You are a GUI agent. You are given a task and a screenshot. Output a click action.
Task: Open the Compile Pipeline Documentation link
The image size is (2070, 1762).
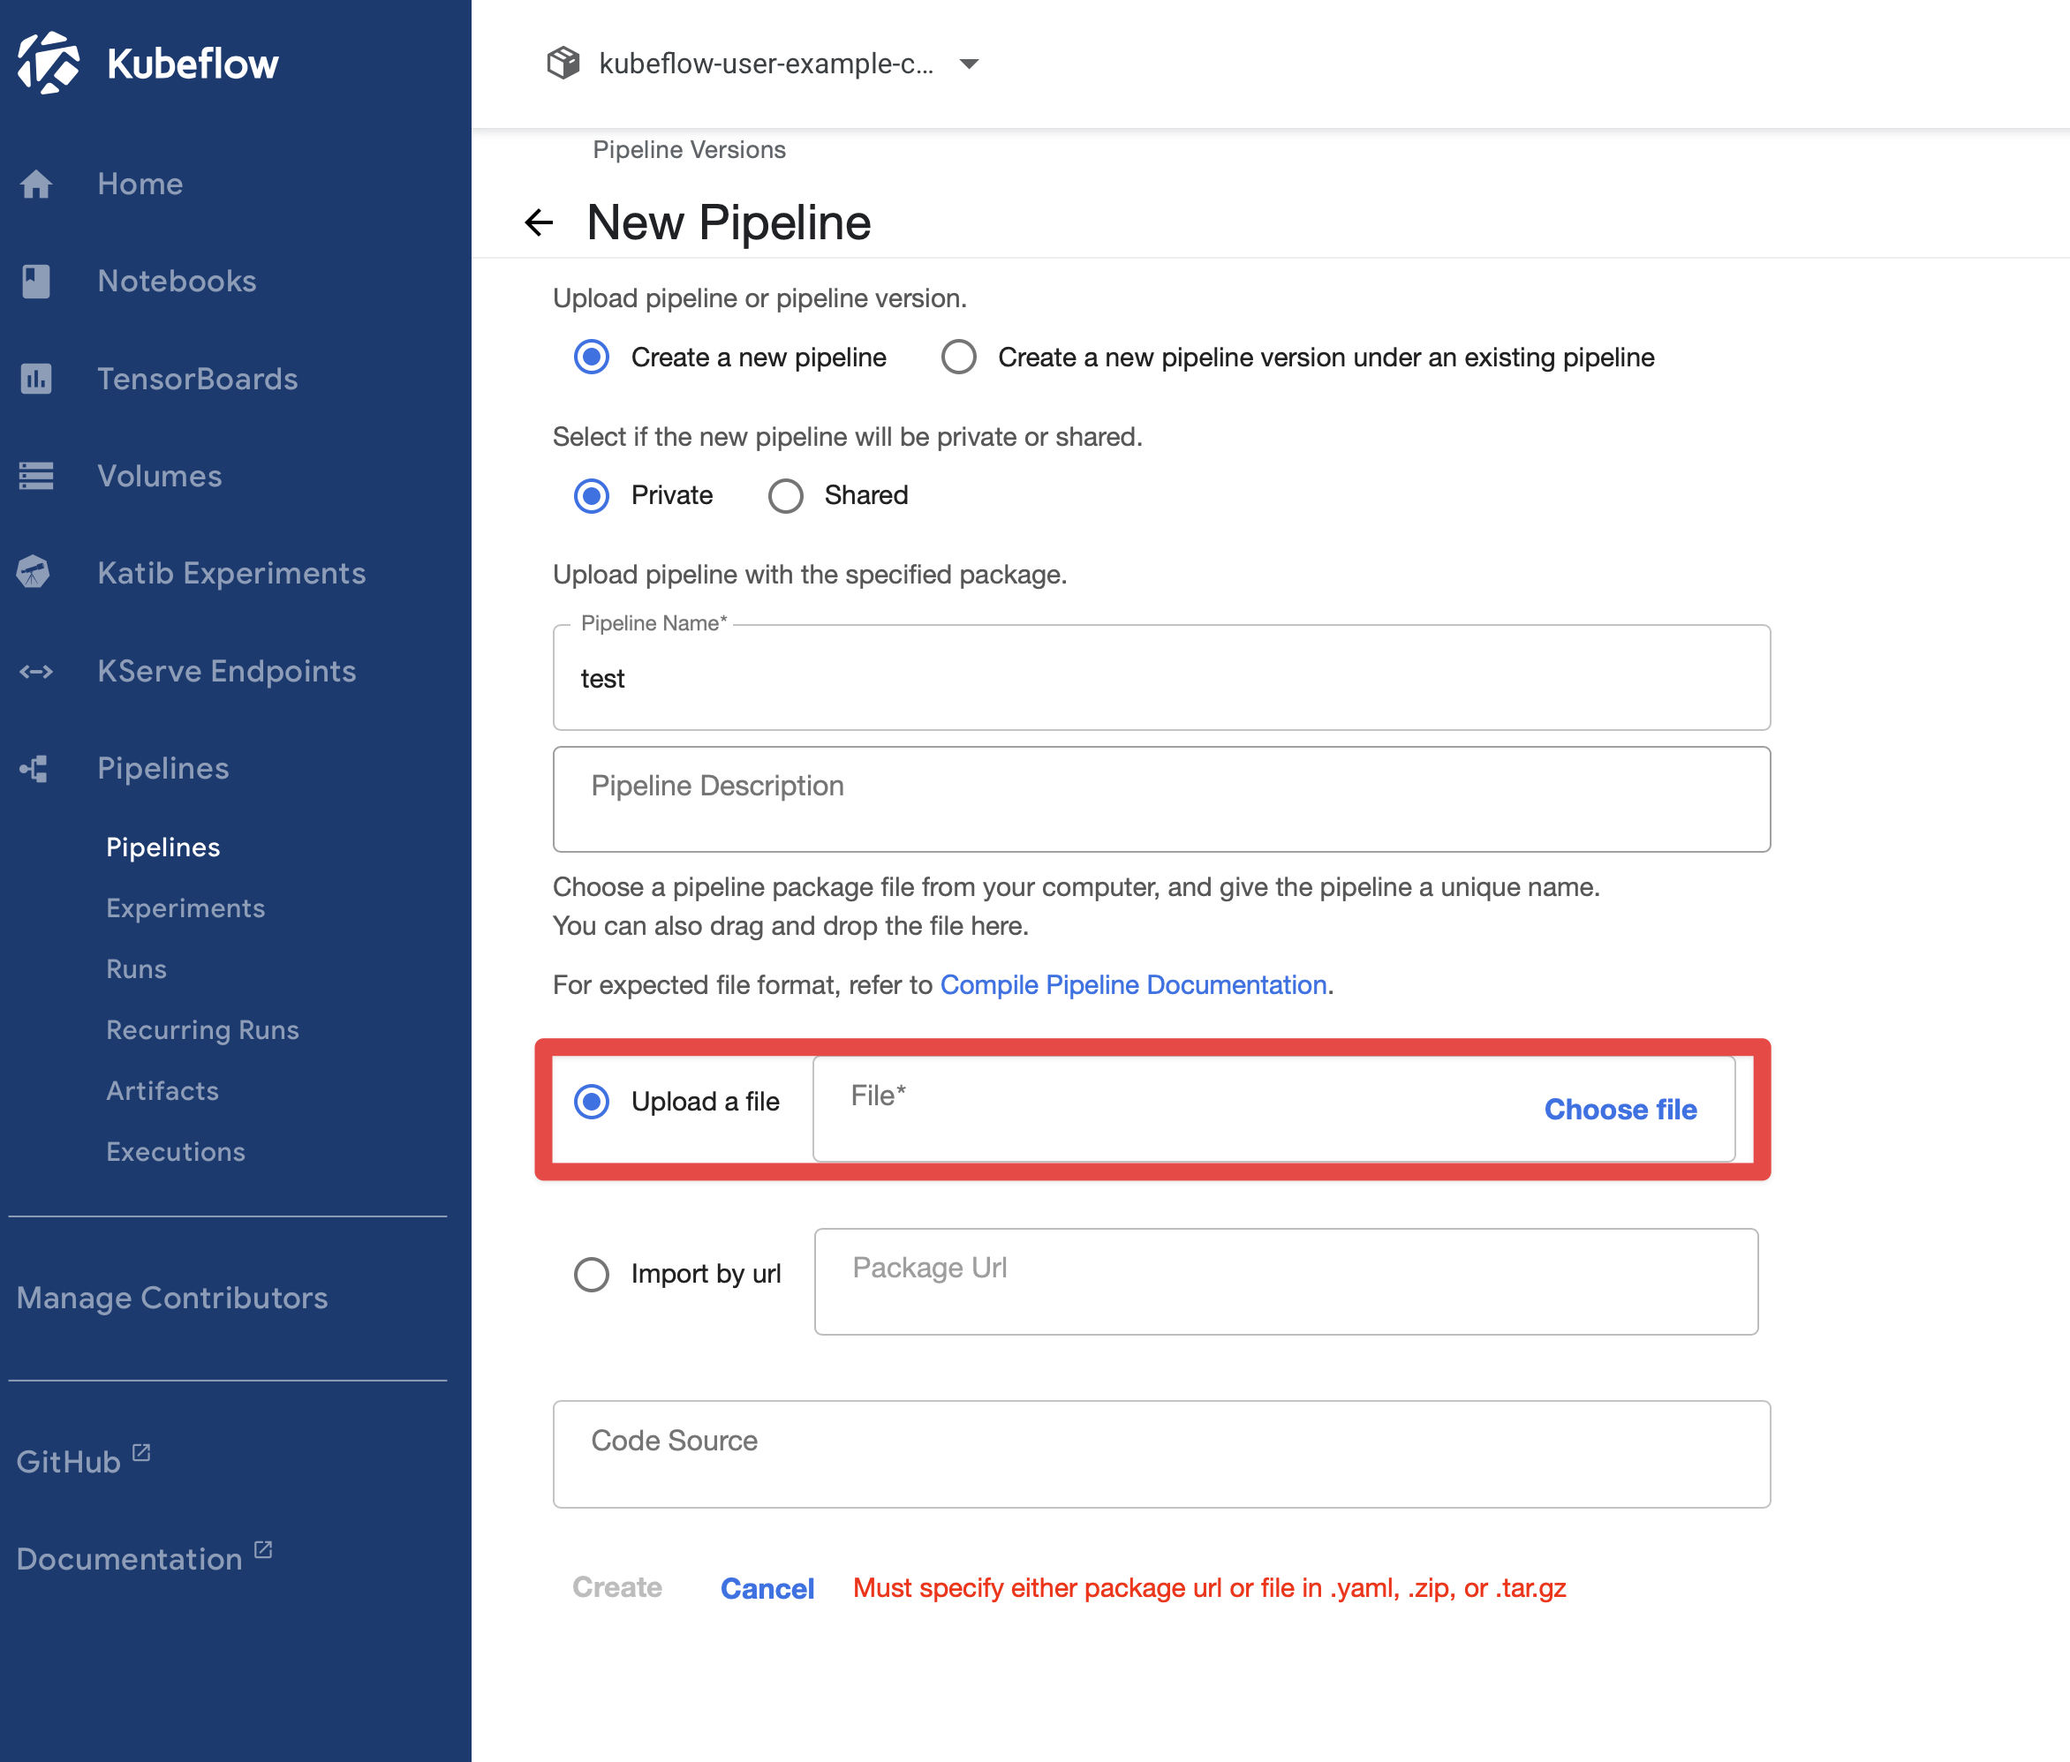tap(1133, 985)
